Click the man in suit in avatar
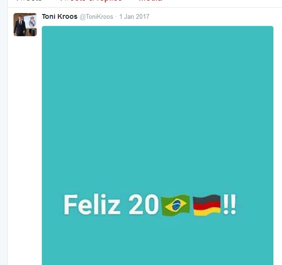 (x=20, y=26)
